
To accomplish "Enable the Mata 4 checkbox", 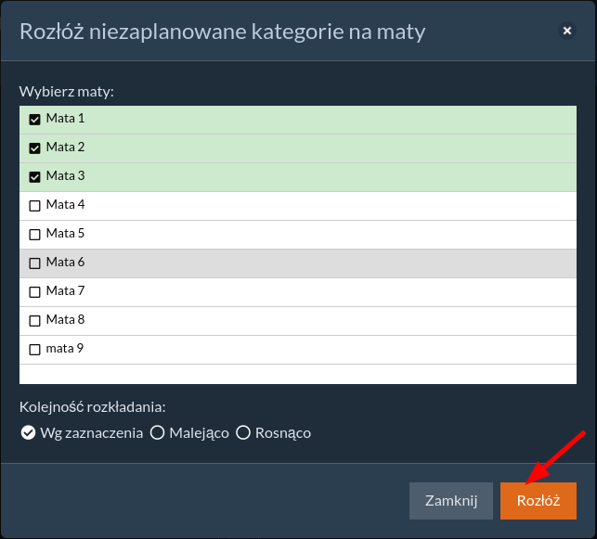I will 35,205.
